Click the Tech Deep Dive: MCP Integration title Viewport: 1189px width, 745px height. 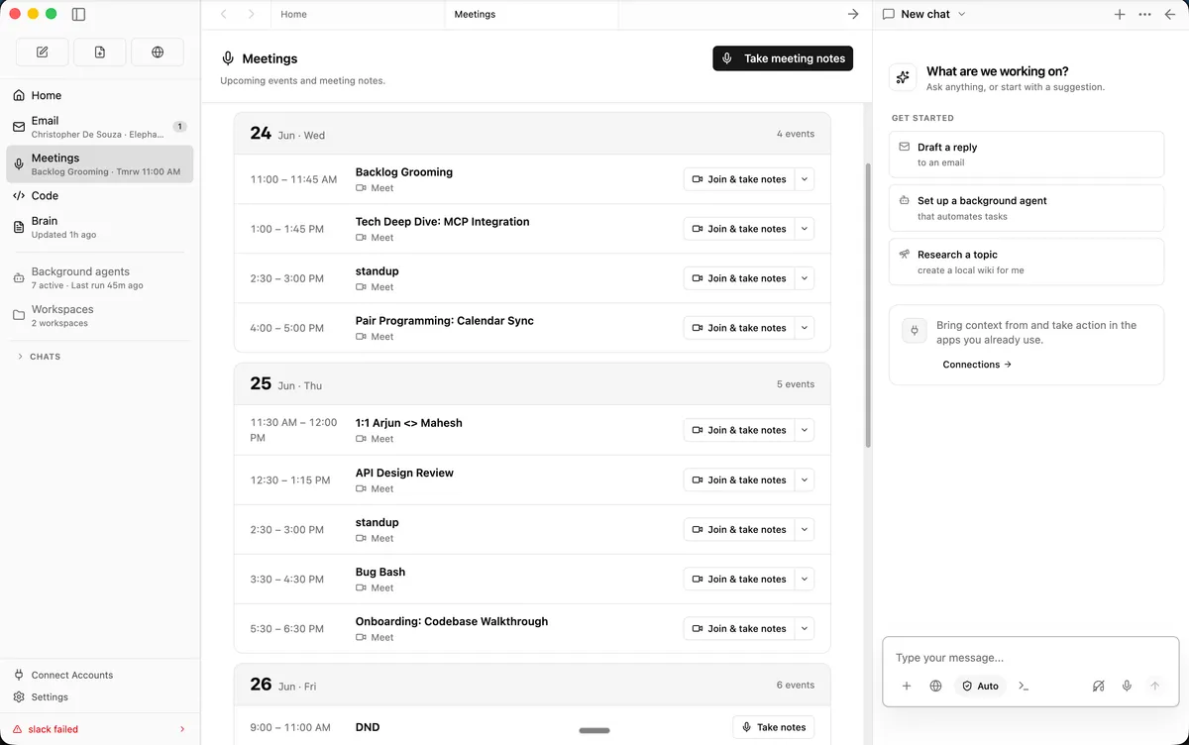(x=442, y=222)
